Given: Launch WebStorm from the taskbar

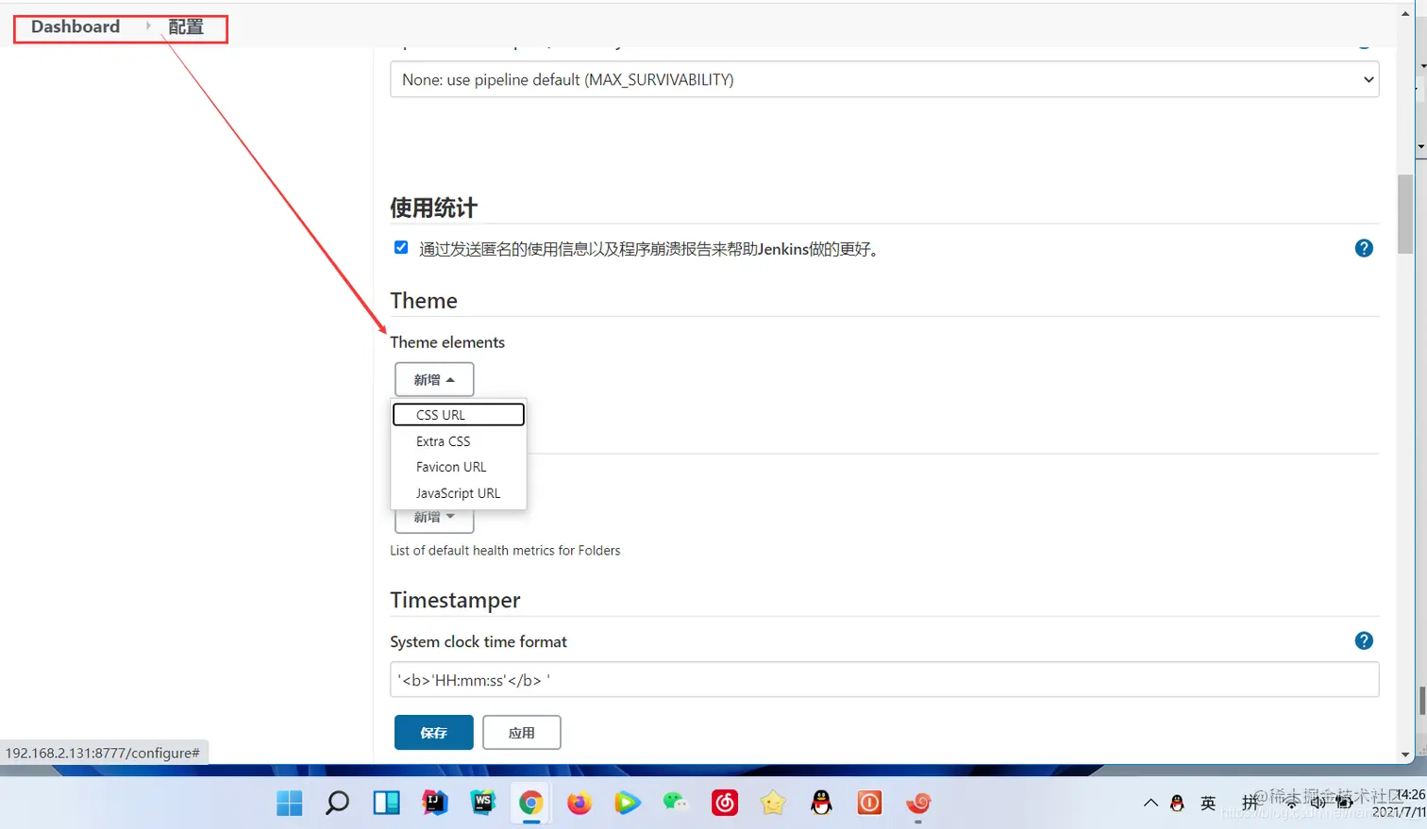Looking at the screenshot, I should (x=482, y=803).
